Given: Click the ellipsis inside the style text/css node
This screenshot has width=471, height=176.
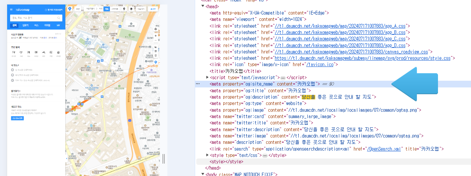Looking at the screenshot, I should (x=265, y=155).
